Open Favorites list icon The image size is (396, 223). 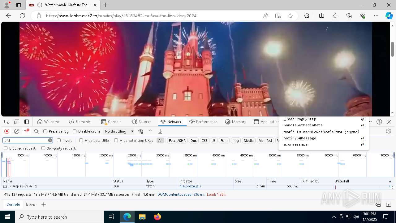[x=335, y=16]
